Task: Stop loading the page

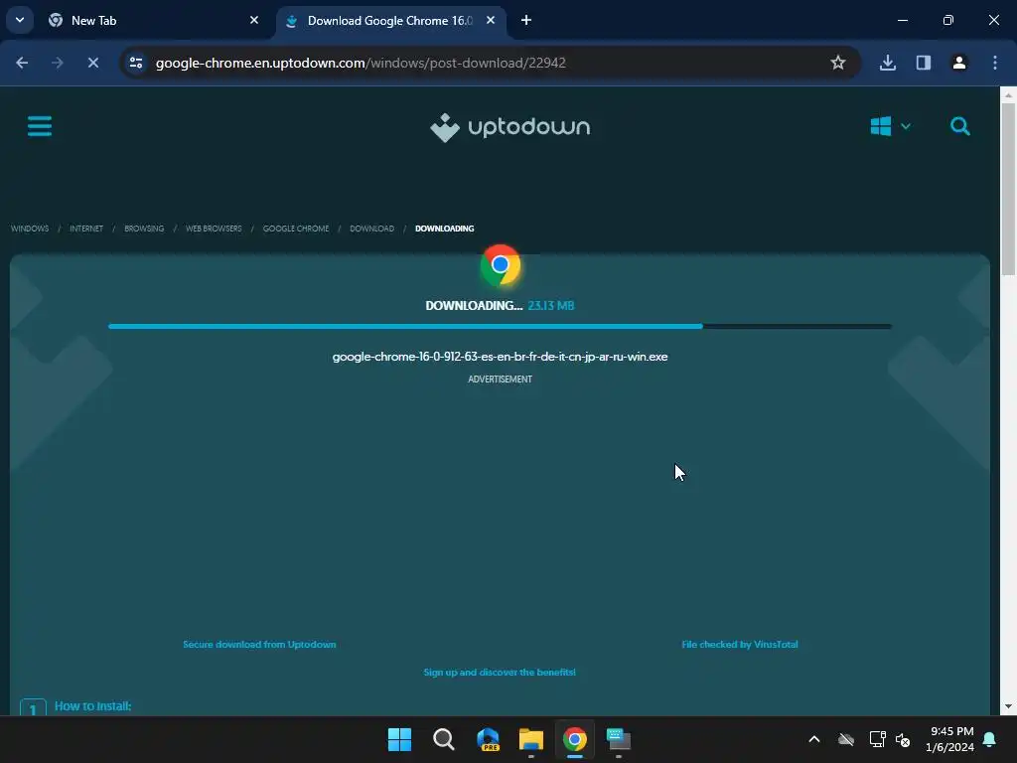Action: [93, 63]
